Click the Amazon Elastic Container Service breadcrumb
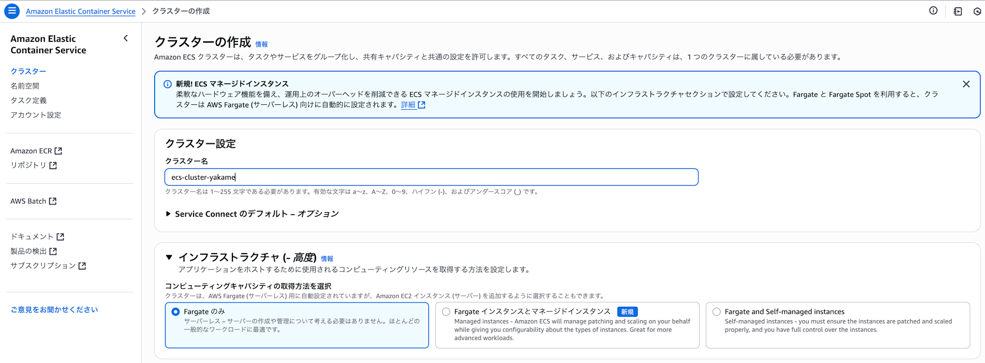985x363 pixels. (x=80, y=11)
